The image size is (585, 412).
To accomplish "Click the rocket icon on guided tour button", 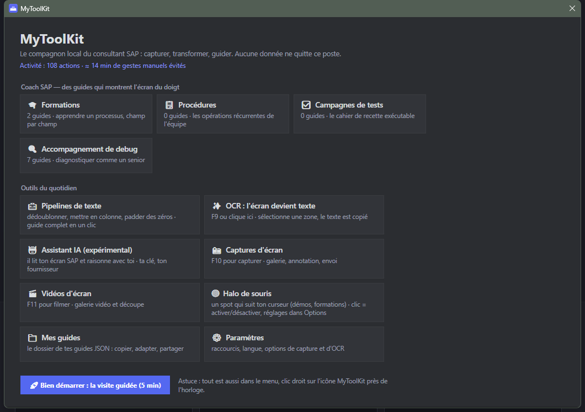I will (34, 386).
